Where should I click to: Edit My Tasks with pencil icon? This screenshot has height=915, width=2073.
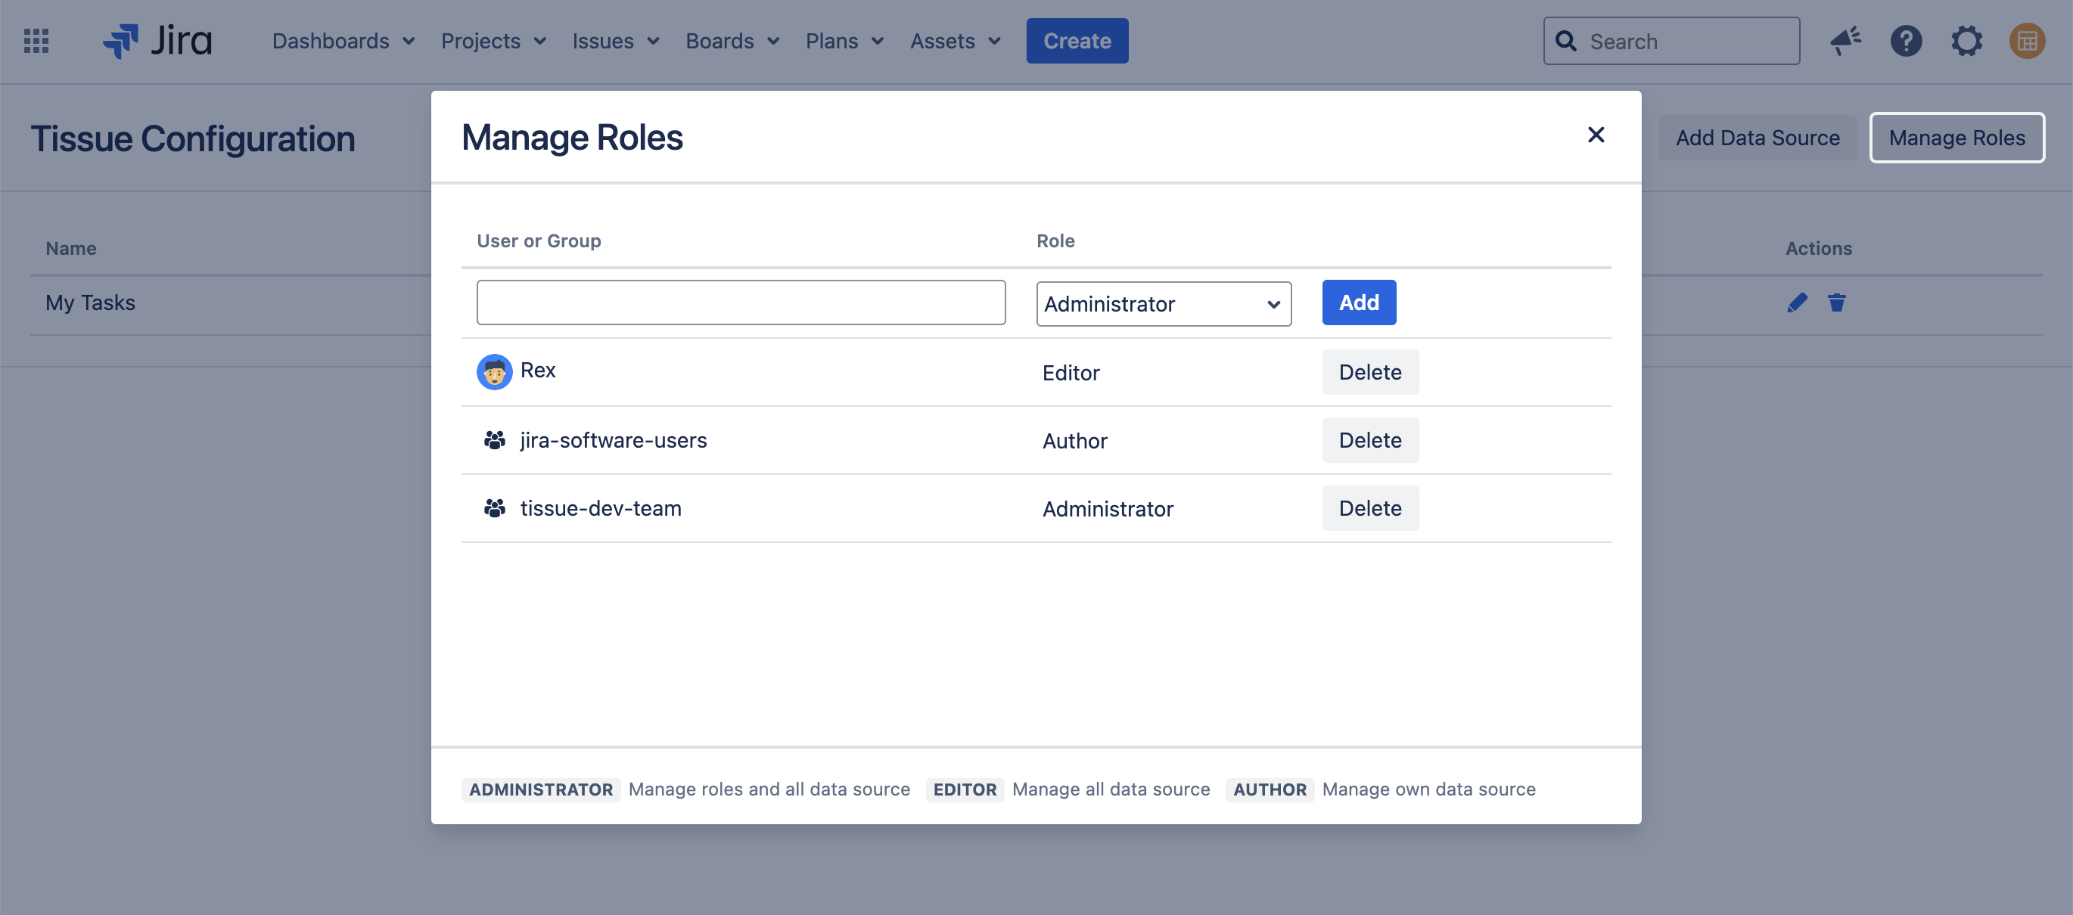pos(1796,303)
